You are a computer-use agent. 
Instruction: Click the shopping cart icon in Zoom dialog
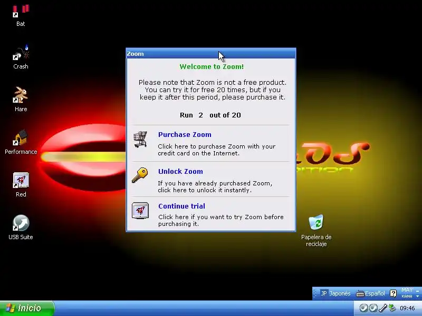[140, 139]
